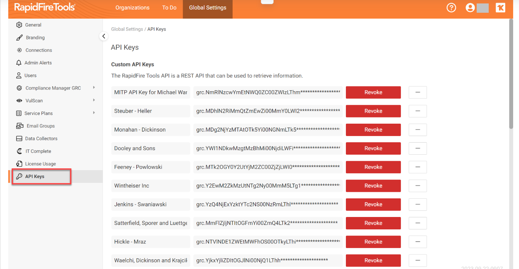Open the To Do tab
The width and height of the screenshot is (519, 269).
(169, 8)
